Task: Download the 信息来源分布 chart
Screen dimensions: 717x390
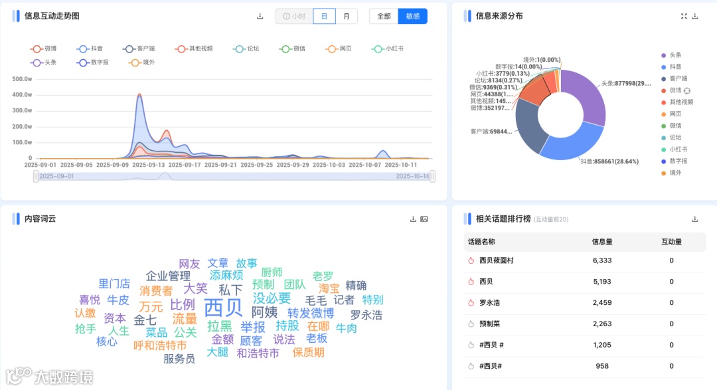Action: (694, 17)
